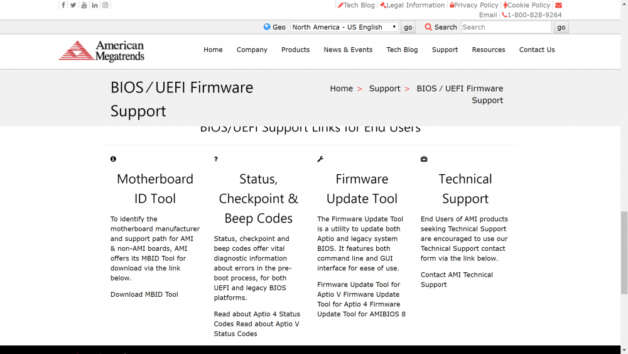Click the red Search magnifier icon
Image resolution: width=628 pixels, height=354 pixels.
tap(428, 27)
